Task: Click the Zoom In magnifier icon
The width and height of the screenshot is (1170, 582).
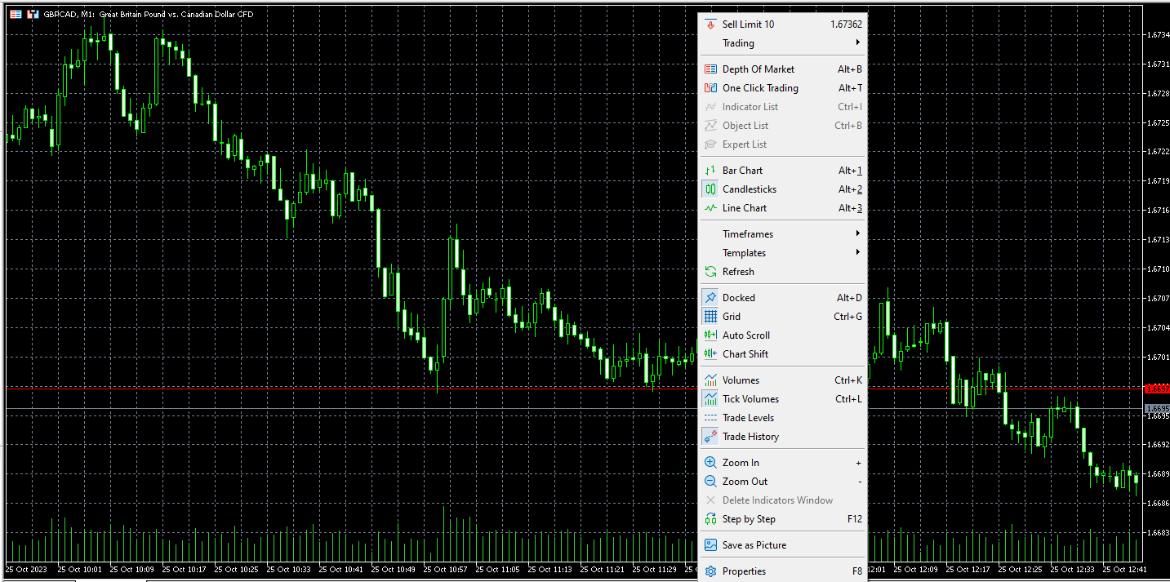Action: click(710, 463)
